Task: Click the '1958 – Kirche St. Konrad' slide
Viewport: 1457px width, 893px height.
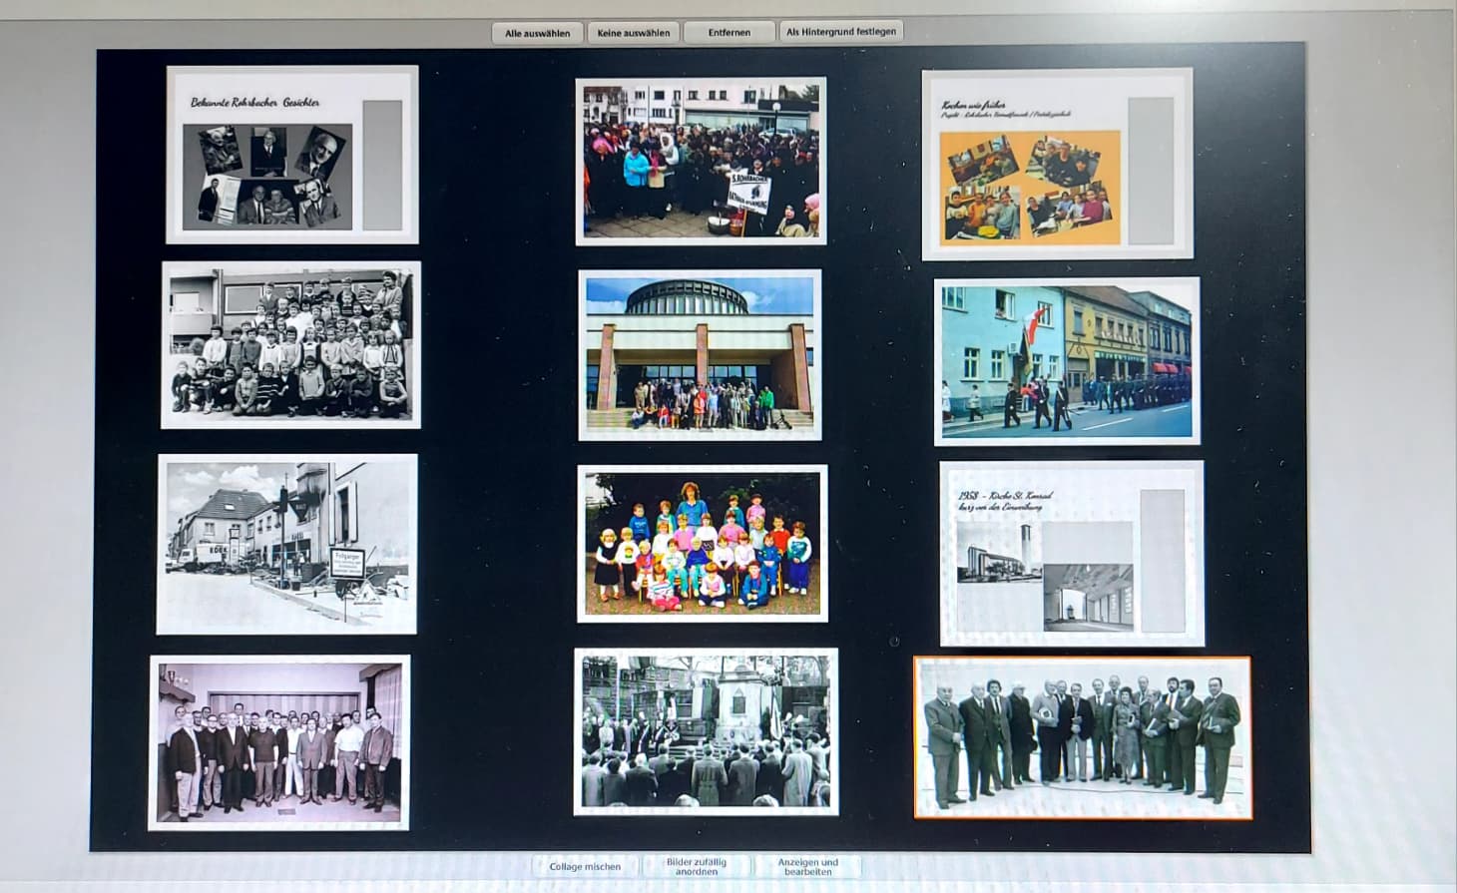Action: [1071, 554]
